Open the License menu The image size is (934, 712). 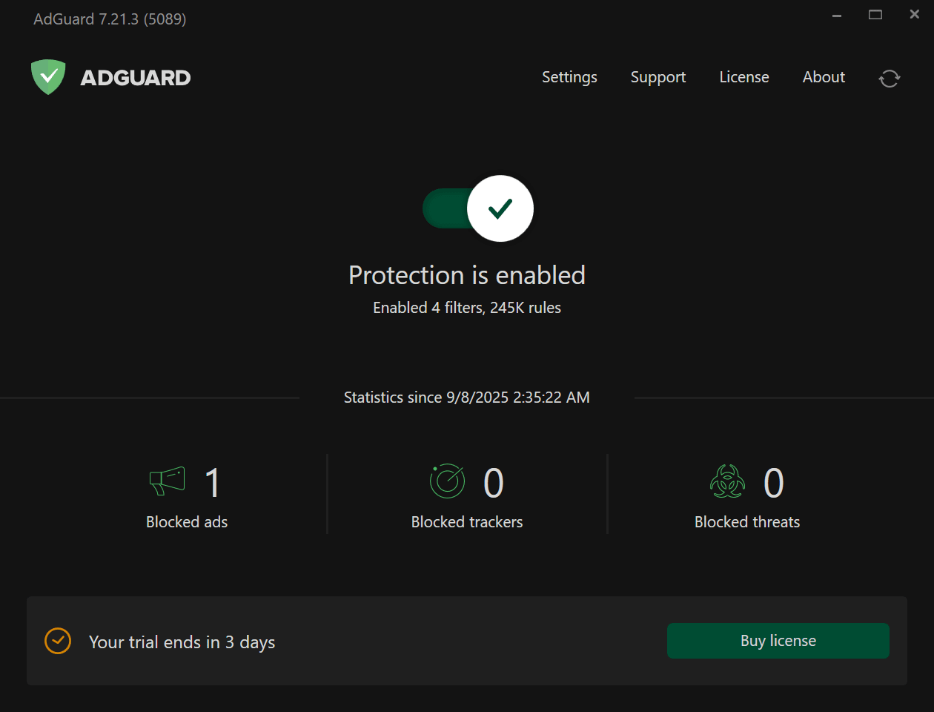click(744, 77)
